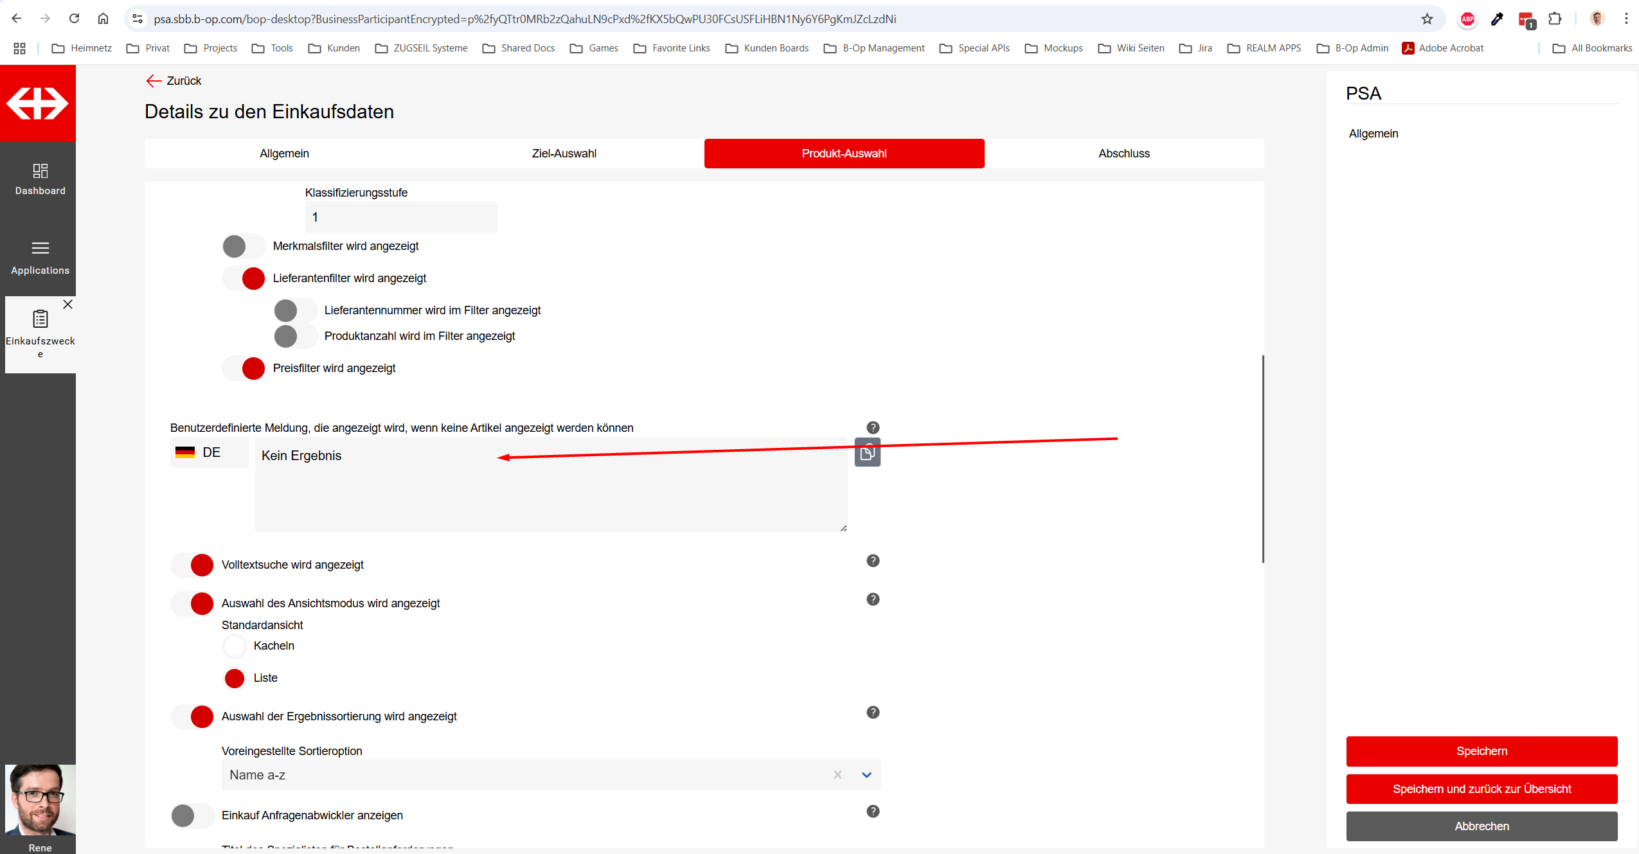This screenshot has height=854, width=1639.
Task: Open the Dashboard sidebar icon
Action: 40,171
